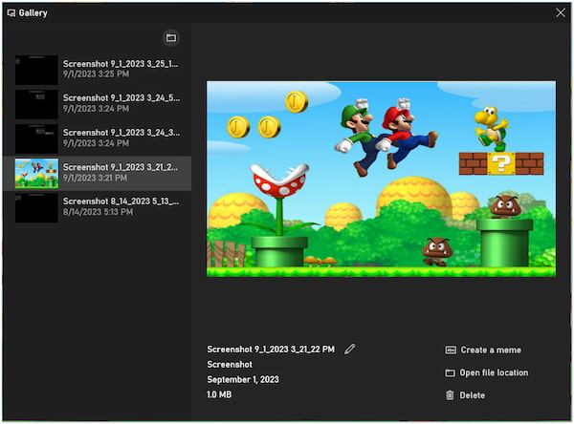
Task: Click the Screenshot 8_14_2023 5_13 title text
Action: coord(121,201)
